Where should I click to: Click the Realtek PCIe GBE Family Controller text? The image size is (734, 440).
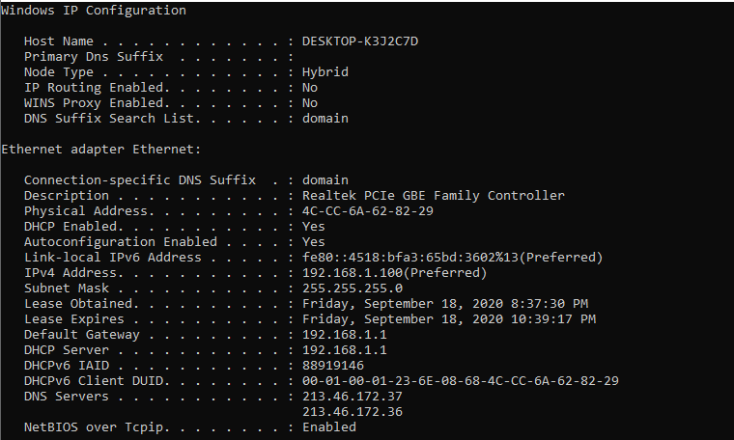[434, 196]
